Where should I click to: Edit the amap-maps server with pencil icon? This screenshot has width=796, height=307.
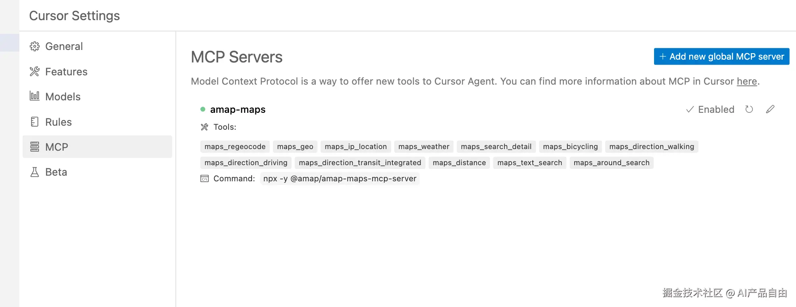tap(770, 109)
